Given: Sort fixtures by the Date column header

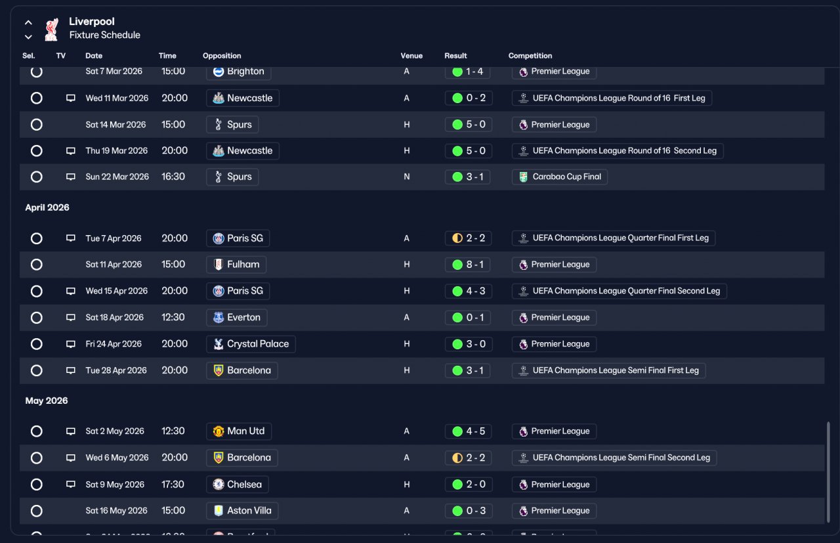Looking at the screenshot, I should pyautogui.click(x=94, y=56).
